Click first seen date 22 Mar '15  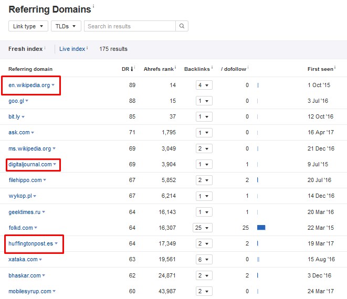[x=321, y=228]
